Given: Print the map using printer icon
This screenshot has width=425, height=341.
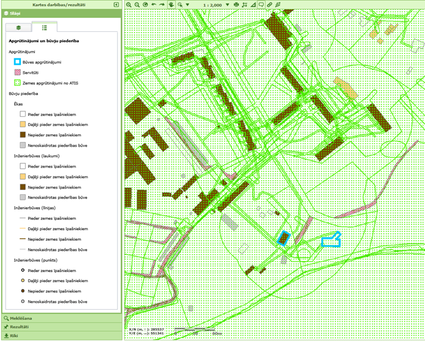Looking at the screenshot, I should [236, 4].
